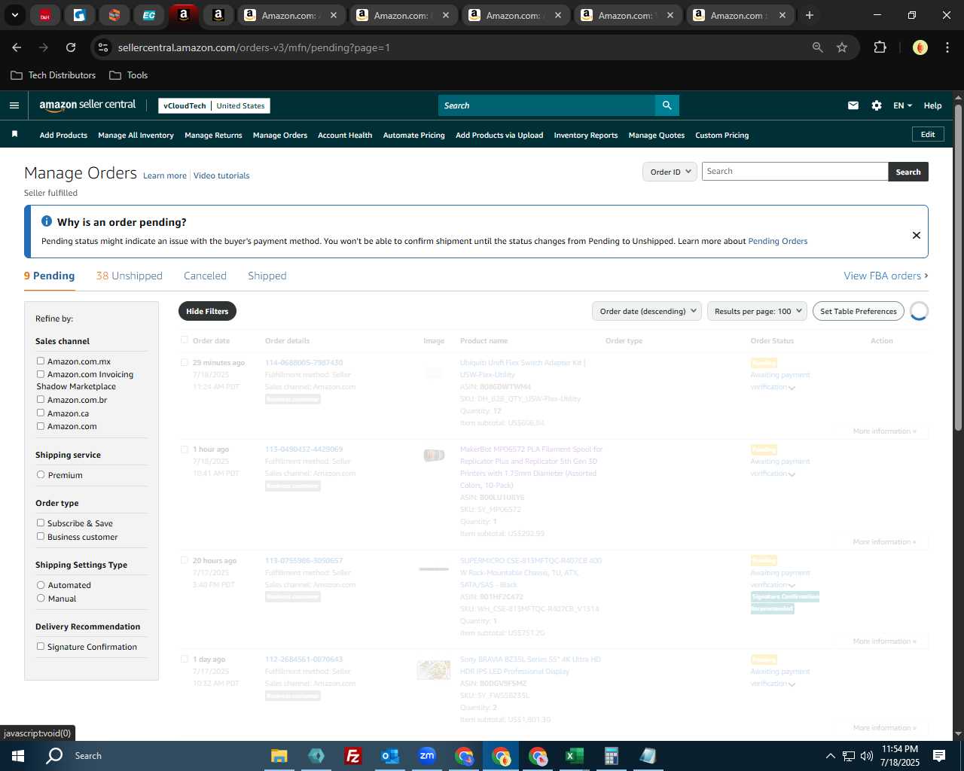The width and height of the screenshot is (964, 771).
Task: Open Account Health in nav bar
Action: (345, 136)
